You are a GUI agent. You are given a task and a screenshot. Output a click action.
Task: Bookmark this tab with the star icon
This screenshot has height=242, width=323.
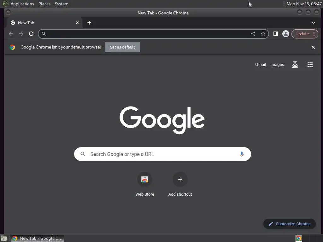click(x=263, y=34)
